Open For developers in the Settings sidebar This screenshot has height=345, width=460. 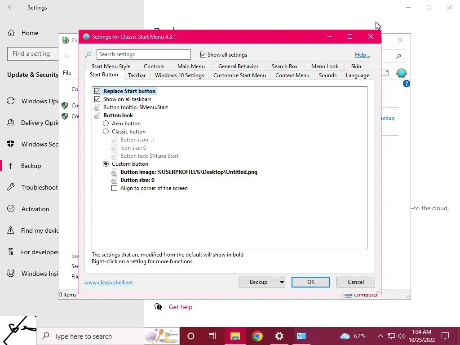coord(33,252)
